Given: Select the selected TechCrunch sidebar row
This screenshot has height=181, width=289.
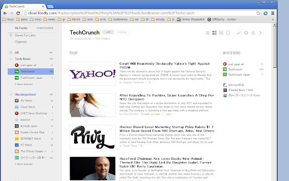Looking at the screenshot, I should coord(31,71).
